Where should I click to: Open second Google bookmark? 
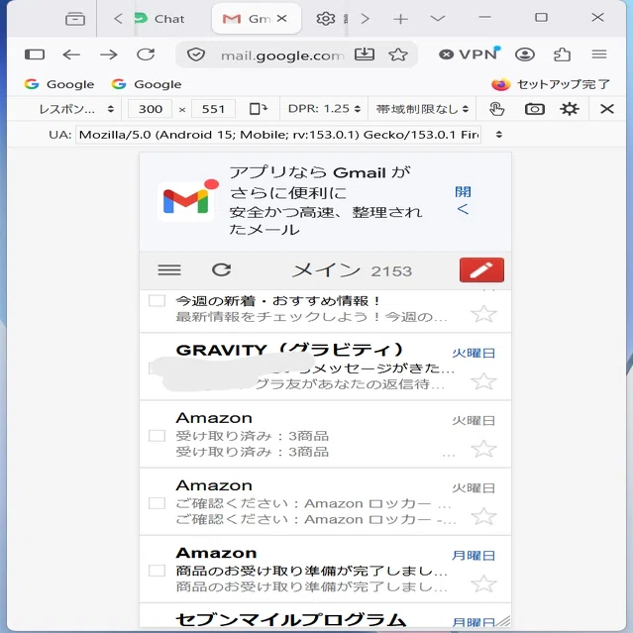[147, 84]
